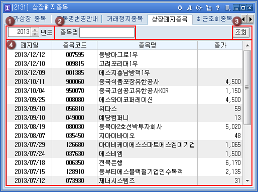Shift tabs right with the right arrow
Viewport: 258px width, 192px height.
[250, 19]
